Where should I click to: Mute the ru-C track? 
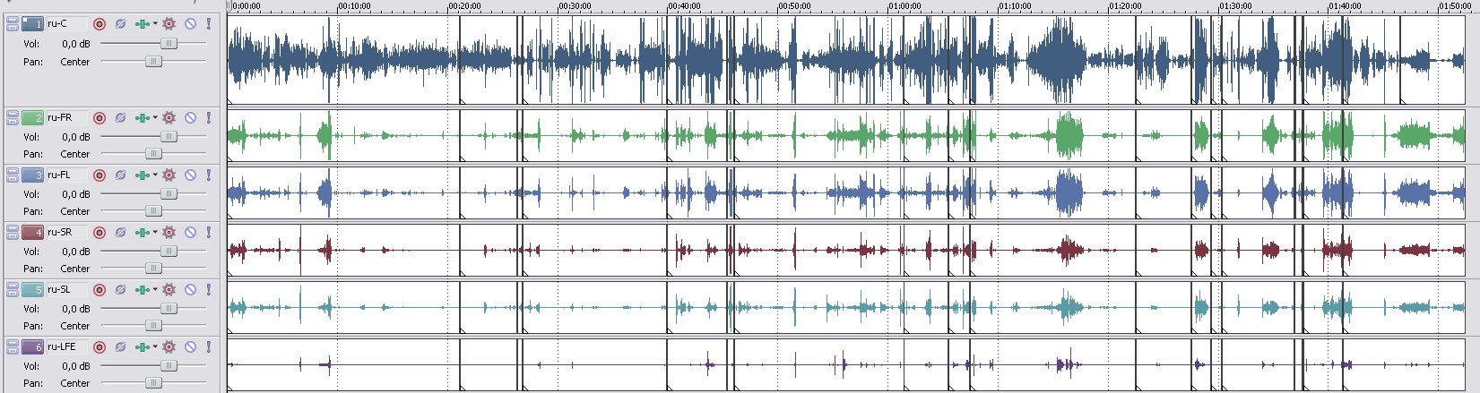pyautogui.click(x=190, y=24)
